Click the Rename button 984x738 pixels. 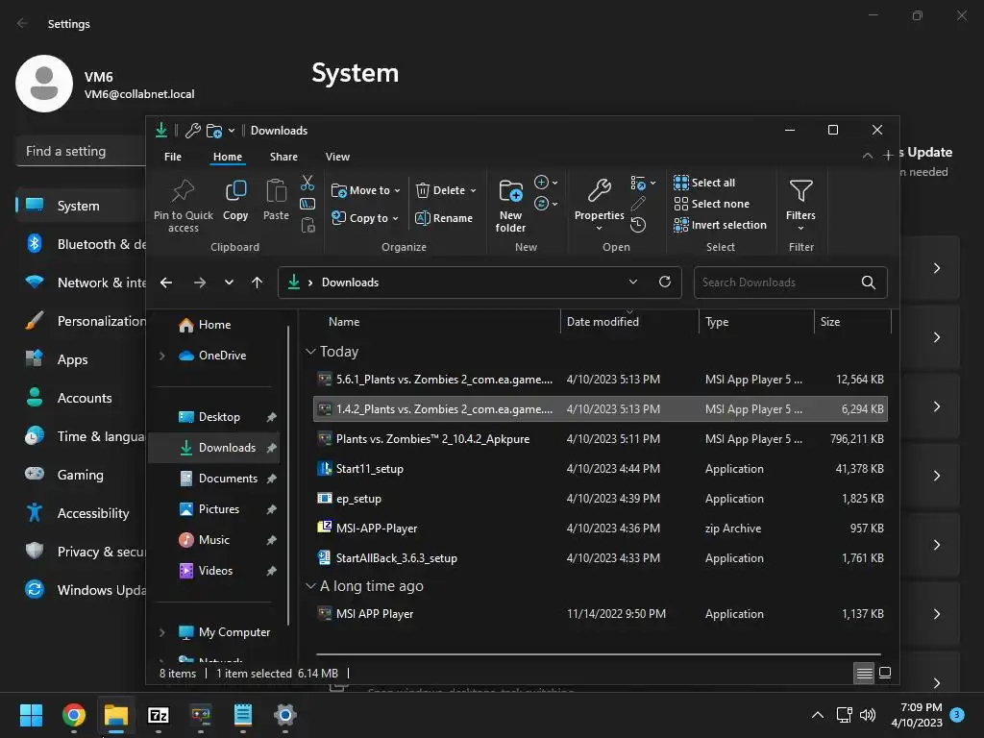[444, 218]
